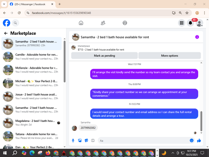Open the emoji picker smiley icon
Viewport: 209px width, 157px height.
(x=191, y=140)
